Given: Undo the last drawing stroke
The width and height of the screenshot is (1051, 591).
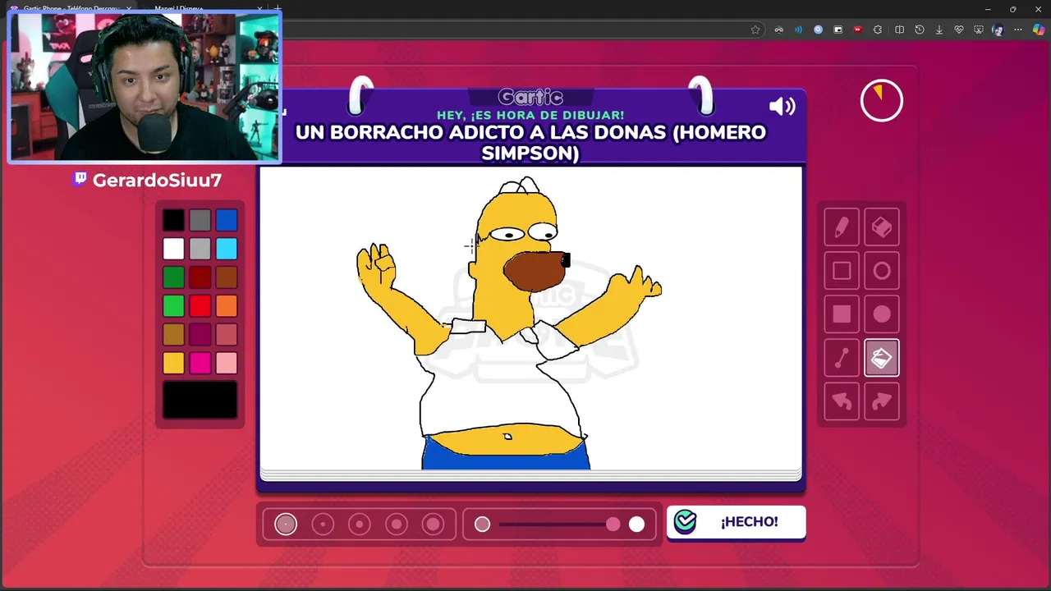Looking at the screenshot, I should click(x=842, y=401).
